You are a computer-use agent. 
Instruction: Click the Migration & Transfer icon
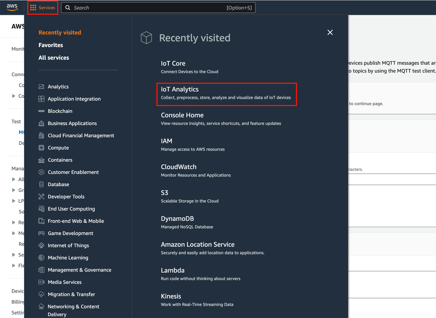(41, 294)
